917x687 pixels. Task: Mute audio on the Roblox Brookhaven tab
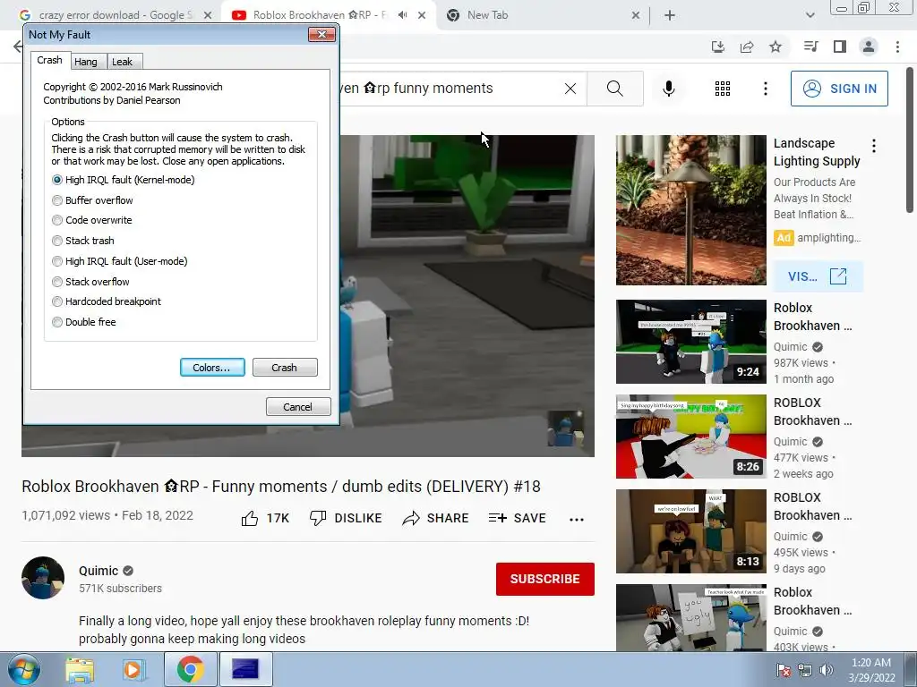[402, 15]
